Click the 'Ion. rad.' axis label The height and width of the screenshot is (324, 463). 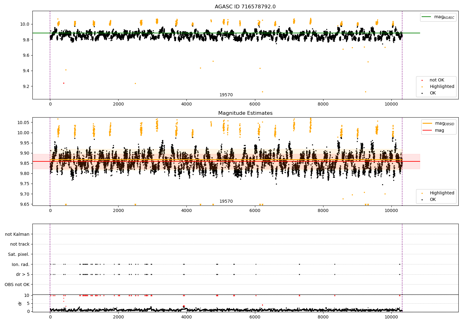click(20, 264)
